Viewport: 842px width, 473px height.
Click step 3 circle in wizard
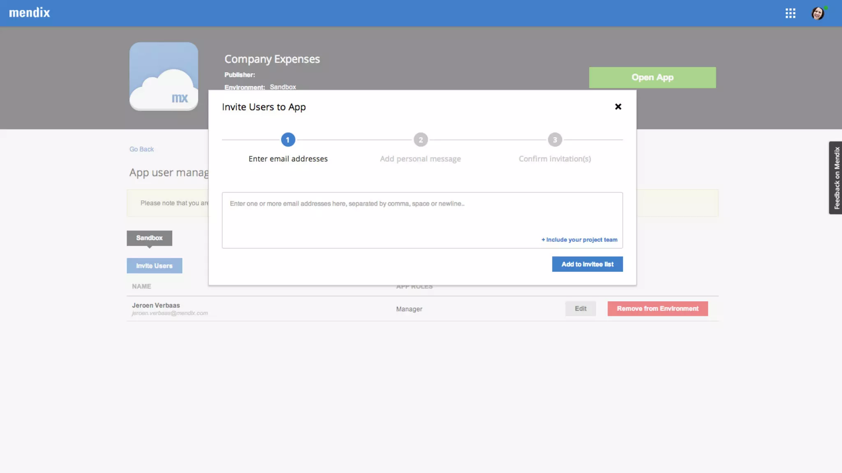point(555,140)
